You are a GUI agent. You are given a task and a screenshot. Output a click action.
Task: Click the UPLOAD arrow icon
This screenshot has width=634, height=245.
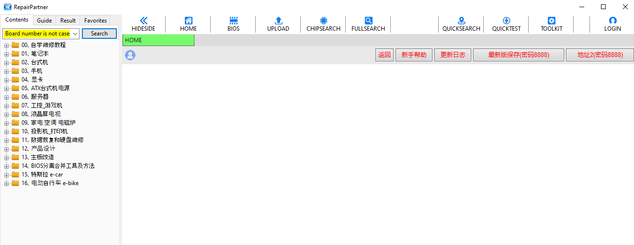coord(278,21)
